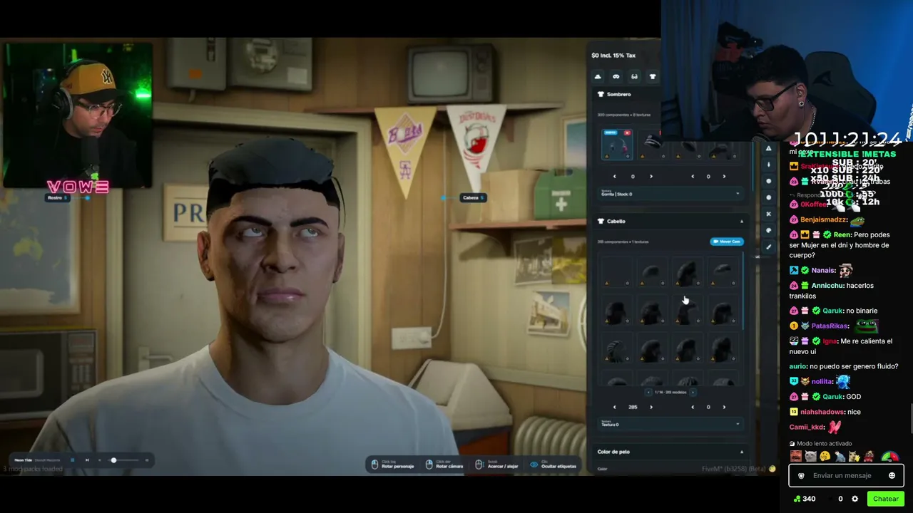Go to next Sombrero component
The height and width of the screenshot is (513, 913).
[651, 177]
